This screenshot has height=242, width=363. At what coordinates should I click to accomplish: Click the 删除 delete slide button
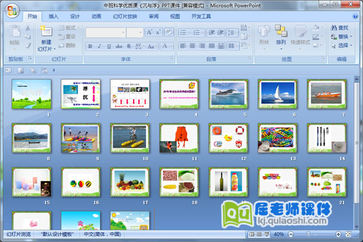point(67,45)
